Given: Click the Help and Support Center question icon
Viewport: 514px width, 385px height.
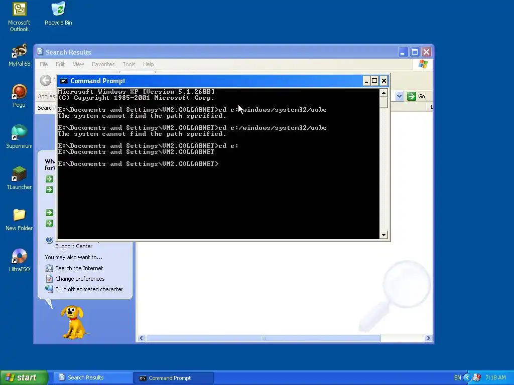Looking at the screenshot, I should point(49,240).
